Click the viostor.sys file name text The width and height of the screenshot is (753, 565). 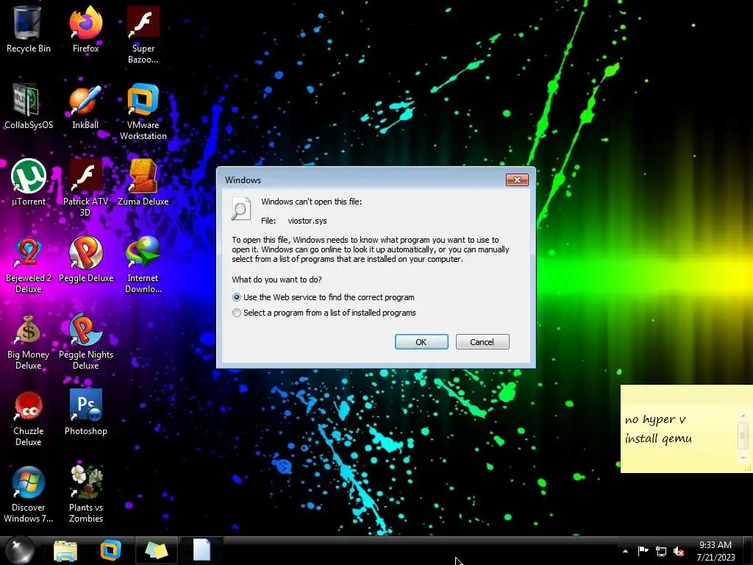pyautogui.click(x=307, y=221)
